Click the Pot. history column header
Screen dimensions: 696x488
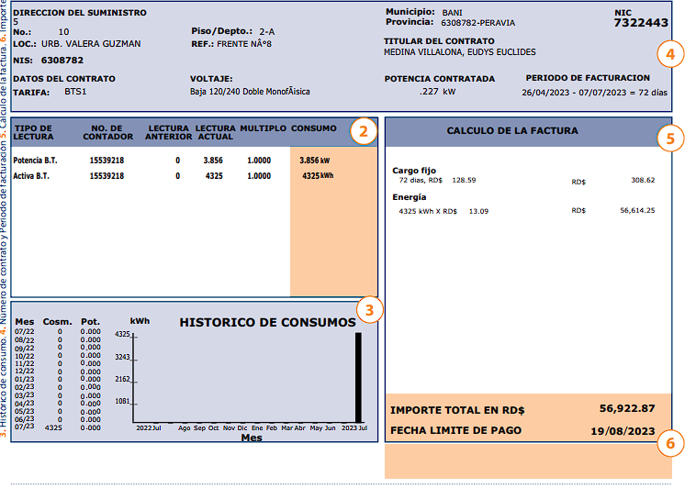pos(90,322)
